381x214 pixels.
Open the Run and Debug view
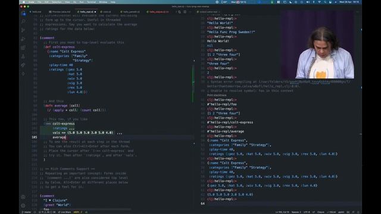[23, 39]
